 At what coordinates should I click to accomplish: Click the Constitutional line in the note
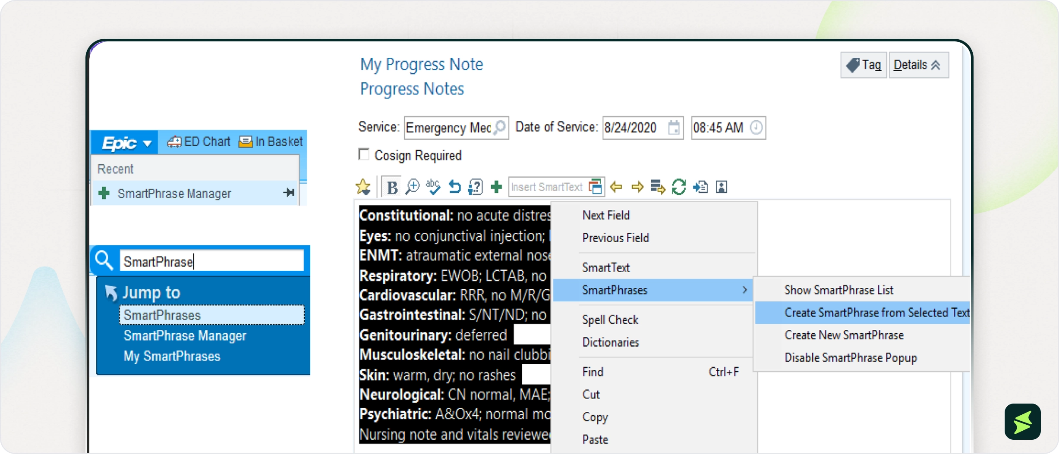[x=455, y=215]
